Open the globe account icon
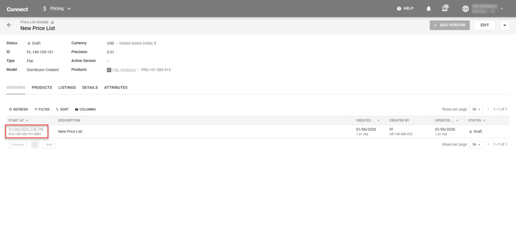516x246 pixels. [x=465, y=9]
